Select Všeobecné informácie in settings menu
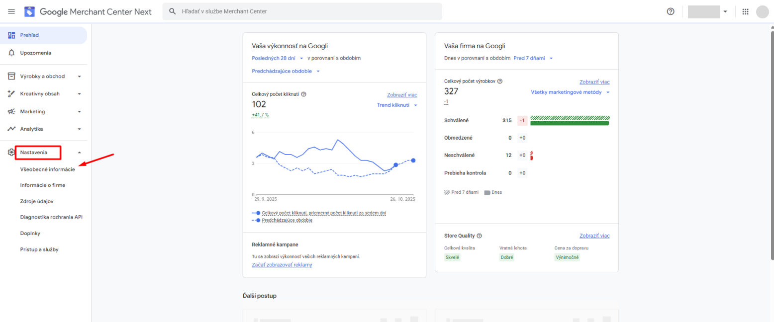Viewport: 774px width, 322px height. click(x=48, y=169)
